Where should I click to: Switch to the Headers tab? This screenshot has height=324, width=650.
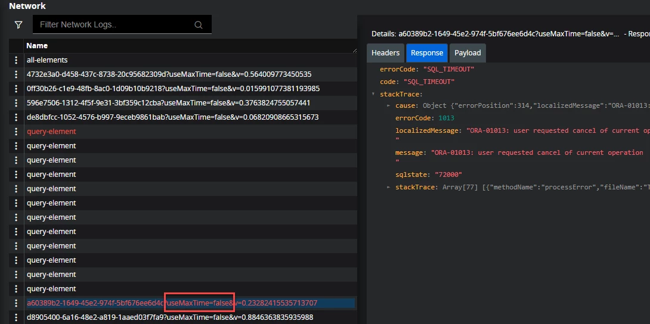point(385,53)
